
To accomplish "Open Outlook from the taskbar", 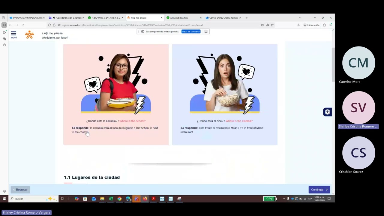I will click(94, 199).
